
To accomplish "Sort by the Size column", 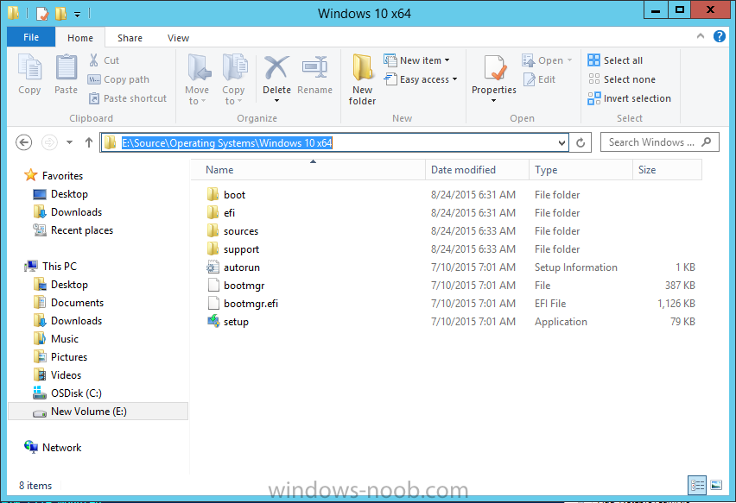I will (x=668, y=170).
